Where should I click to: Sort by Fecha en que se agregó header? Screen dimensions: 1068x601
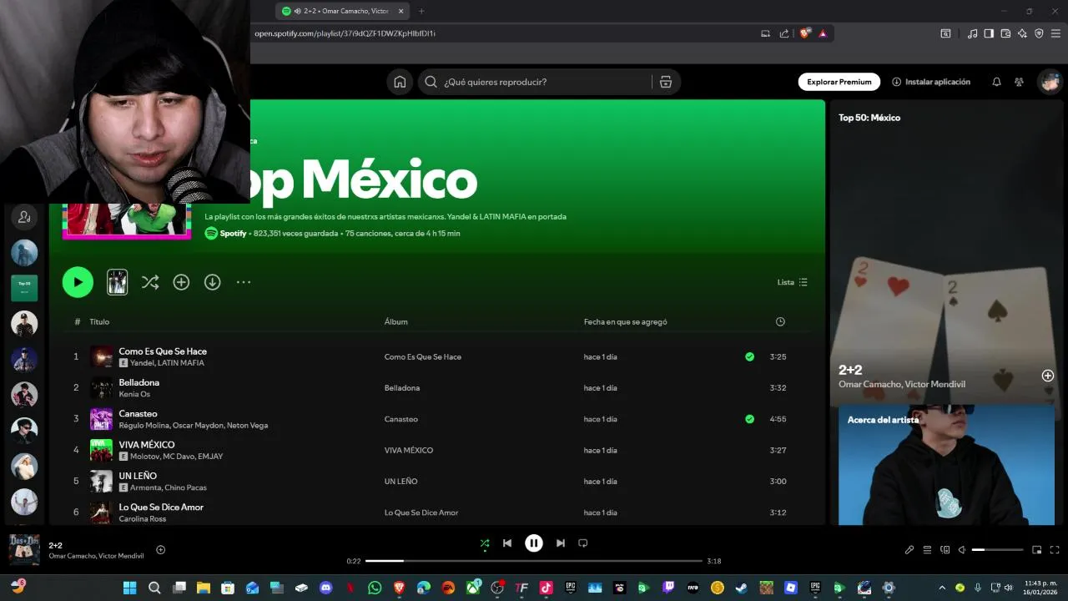point(626,322)
